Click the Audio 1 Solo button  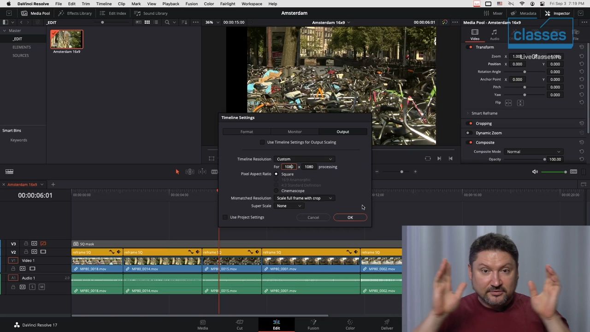tap(32, 287)
